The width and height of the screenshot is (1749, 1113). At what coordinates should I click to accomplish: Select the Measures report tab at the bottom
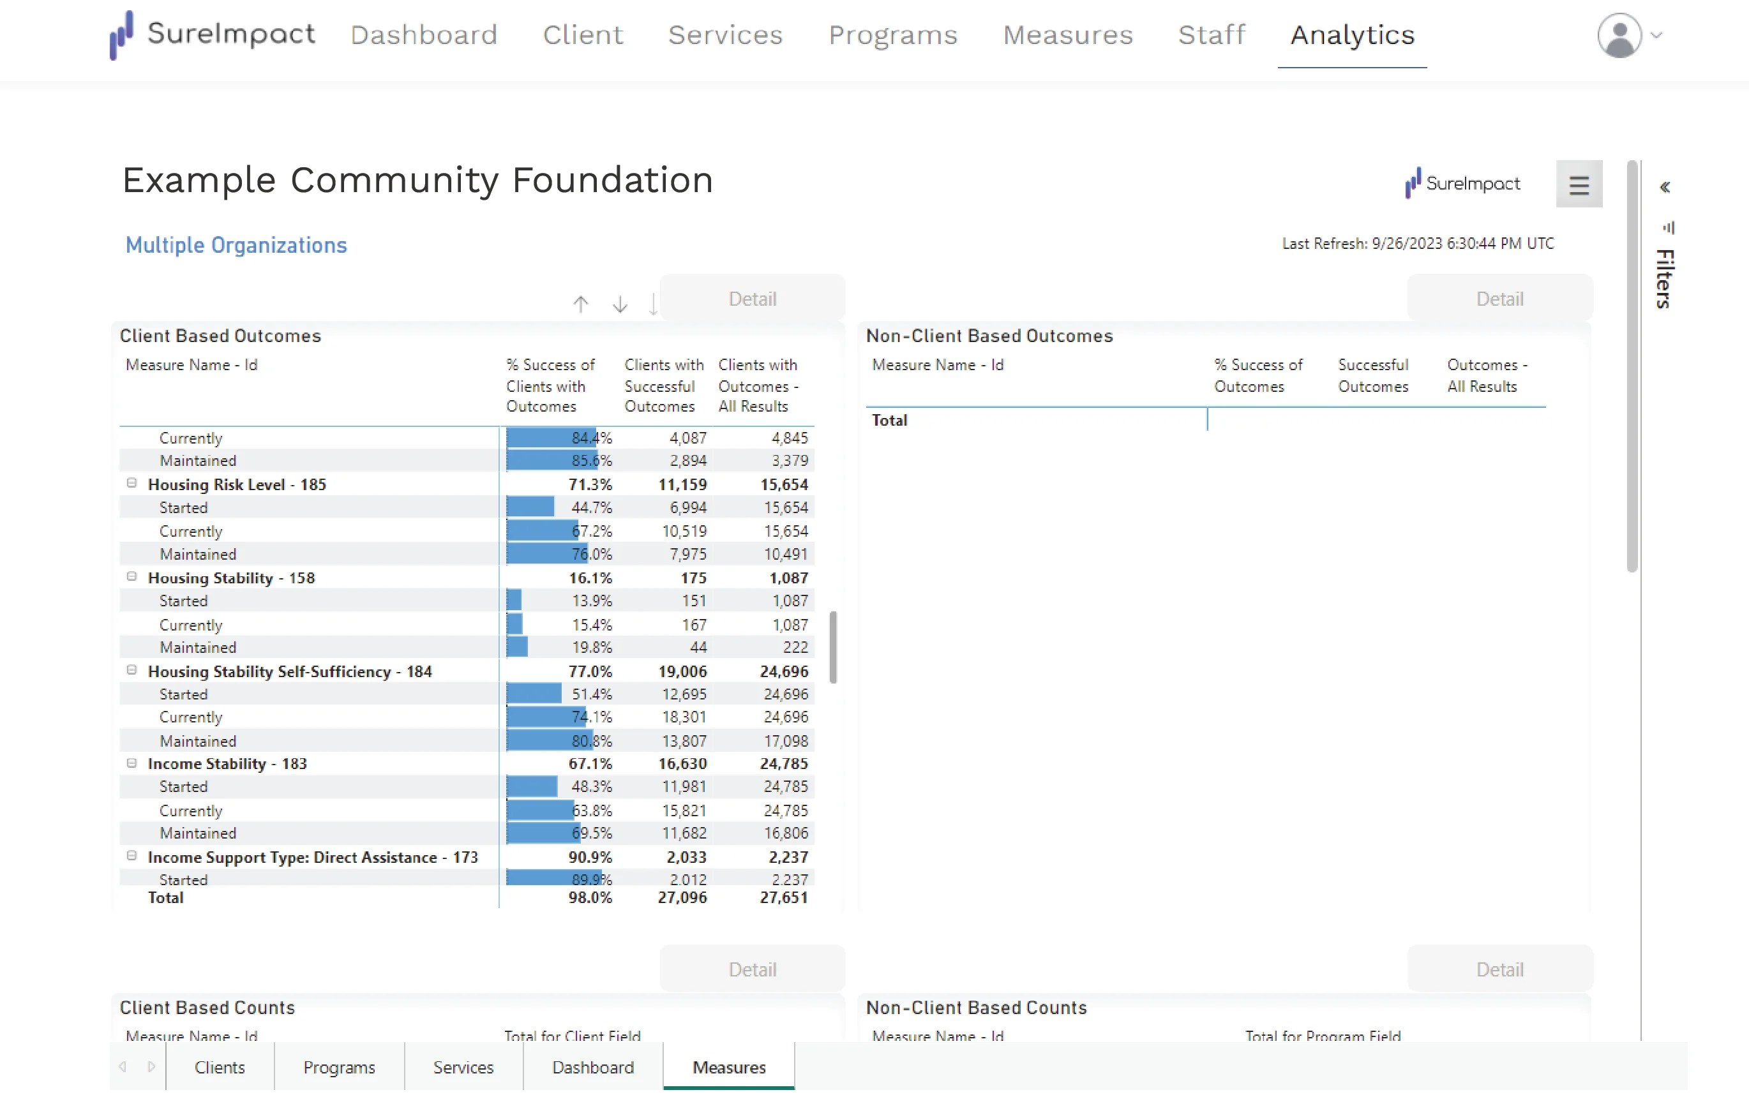[x=729, y=1066]
